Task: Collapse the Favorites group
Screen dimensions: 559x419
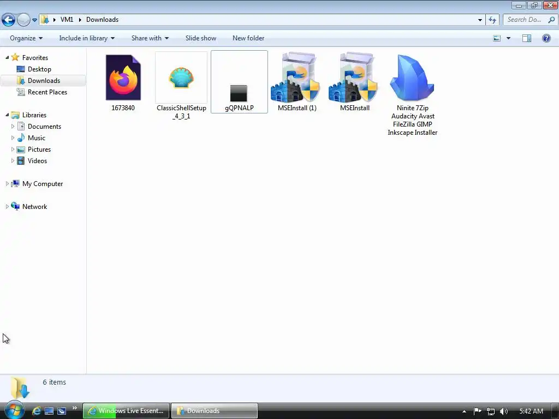Action: tap(7, 57)
